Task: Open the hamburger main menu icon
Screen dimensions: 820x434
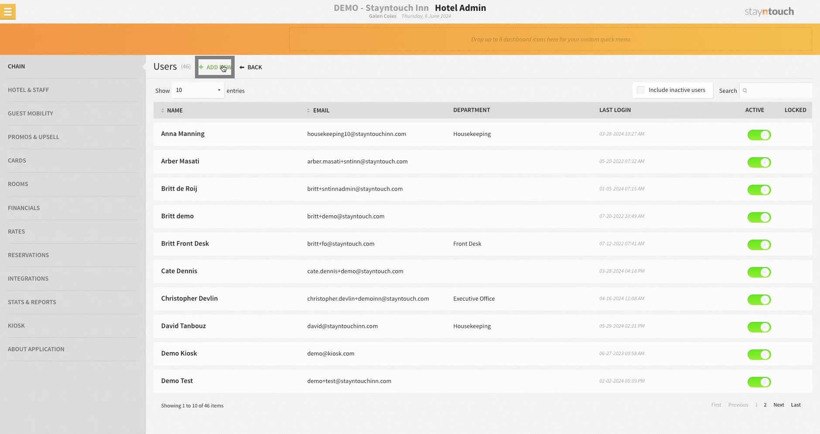Action: pos(8,12)
